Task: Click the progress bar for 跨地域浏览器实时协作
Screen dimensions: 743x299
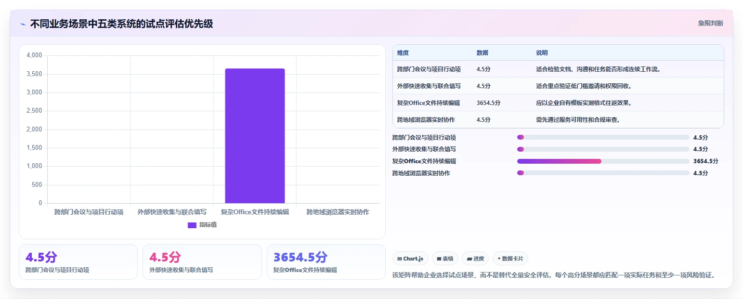Action: (x=603, y=173)
